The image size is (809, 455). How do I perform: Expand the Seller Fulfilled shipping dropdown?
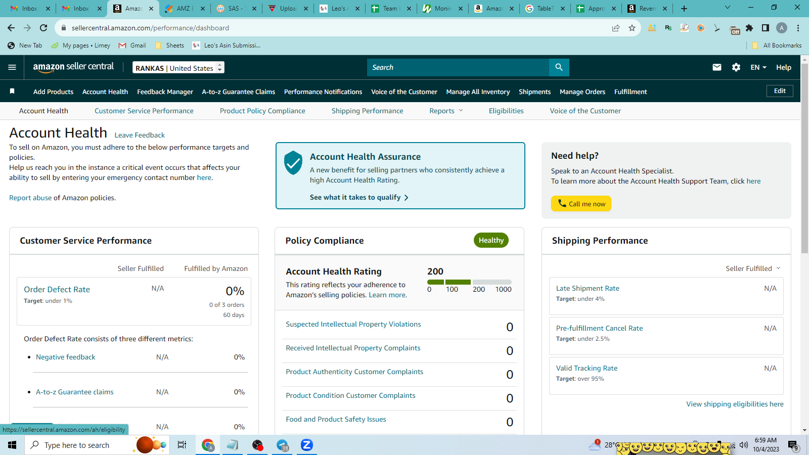tap(753, 268)
